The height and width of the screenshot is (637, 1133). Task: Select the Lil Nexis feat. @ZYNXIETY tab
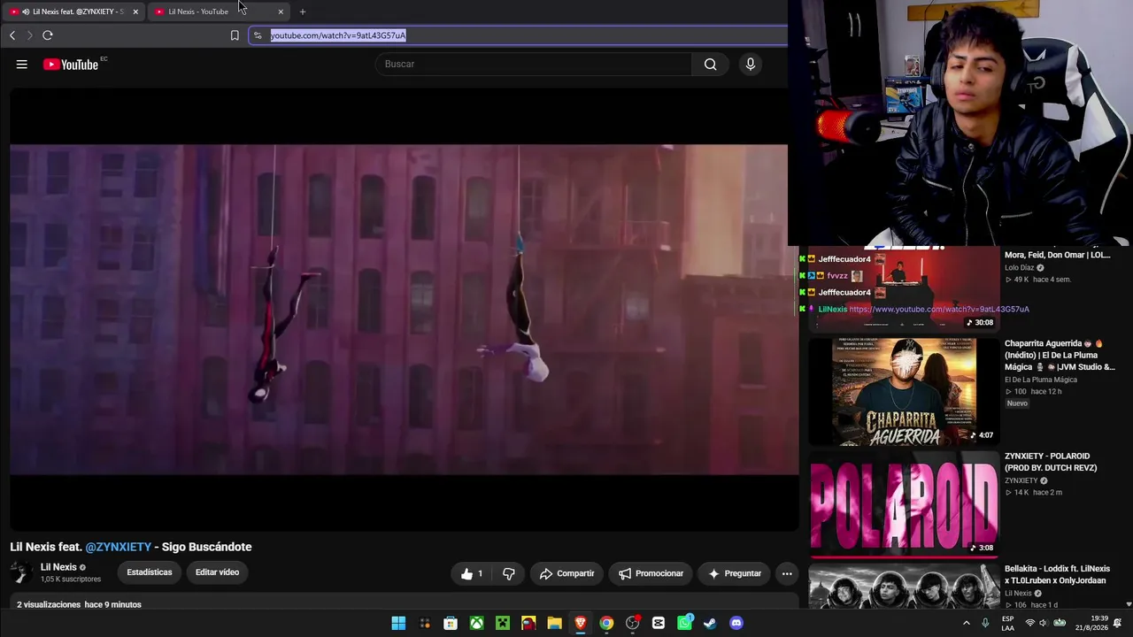click(x=73, y=12)
